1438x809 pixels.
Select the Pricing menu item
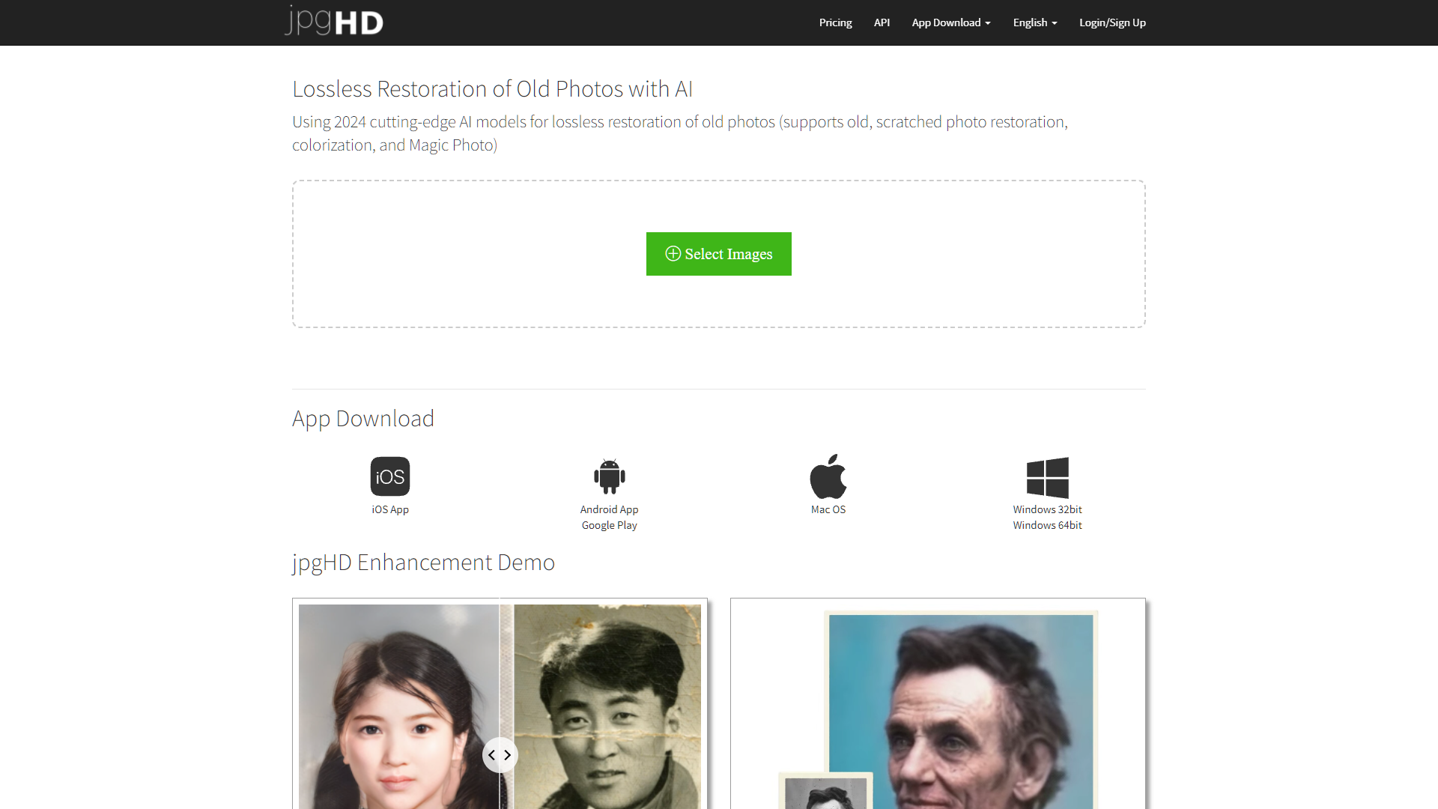coord(835,22)
